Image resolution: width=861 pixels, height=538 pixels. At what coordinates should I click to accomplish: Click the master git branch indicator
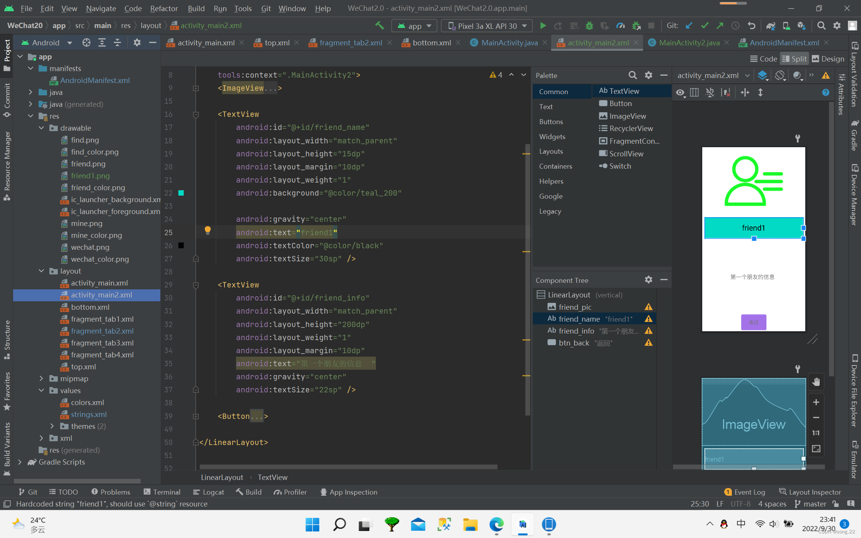810,504
